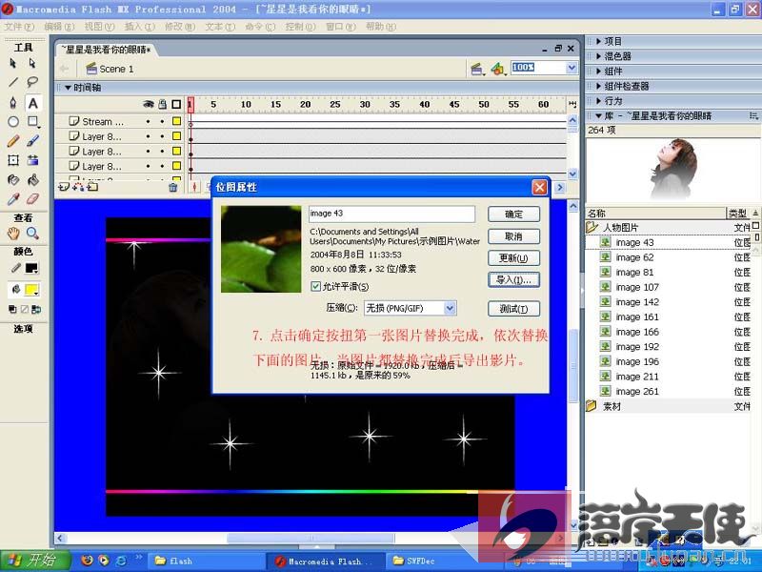This screenshot has height=572, width=762.
Task: Select the Pen tool
Action: tap(13, 103)
